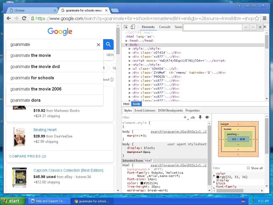
Task: Expand the script nonce node
Action: [x=130, y=61]
